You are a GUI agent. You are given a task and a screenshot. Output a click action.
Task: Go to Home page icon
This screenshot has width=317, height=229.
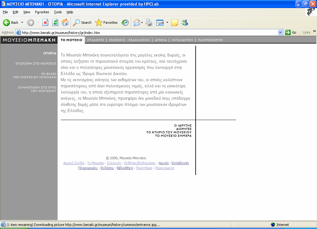click(x=65, y=23)
